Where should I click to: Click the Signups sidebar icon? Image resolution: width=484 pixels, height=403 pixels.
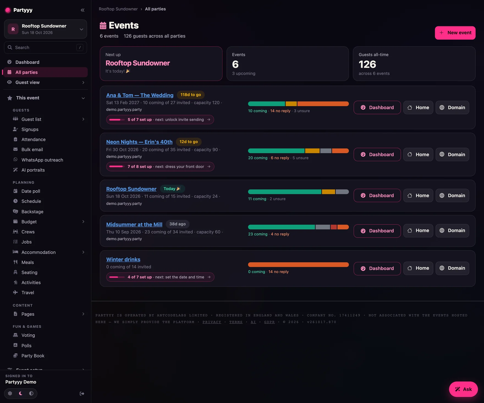[x=15, y=129]
